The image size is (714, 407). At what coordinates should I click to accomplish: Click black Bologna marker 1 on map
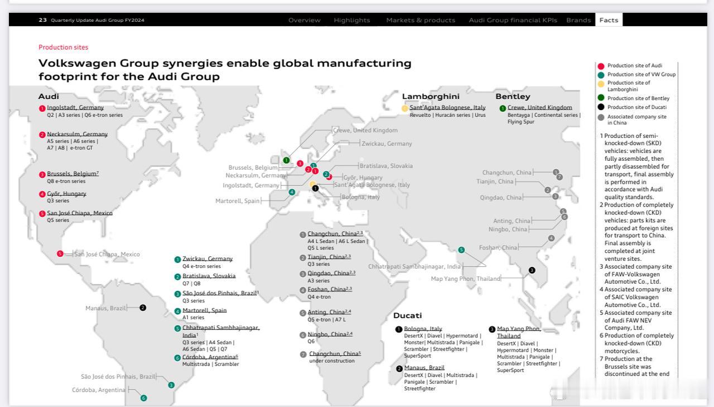[x=315, y=188]
